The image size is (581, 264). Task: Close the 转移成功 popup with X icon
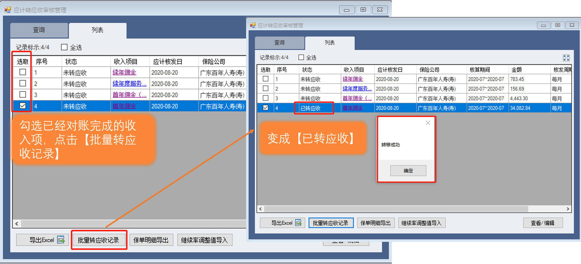[x=428, y=123]
